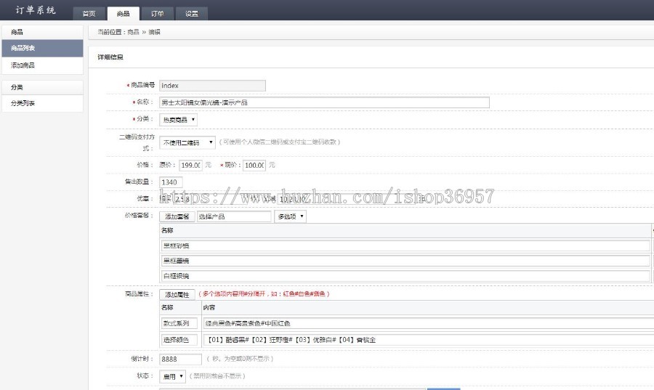
Task: Go to the 设置 top tab
Action: tap(192, 14)
